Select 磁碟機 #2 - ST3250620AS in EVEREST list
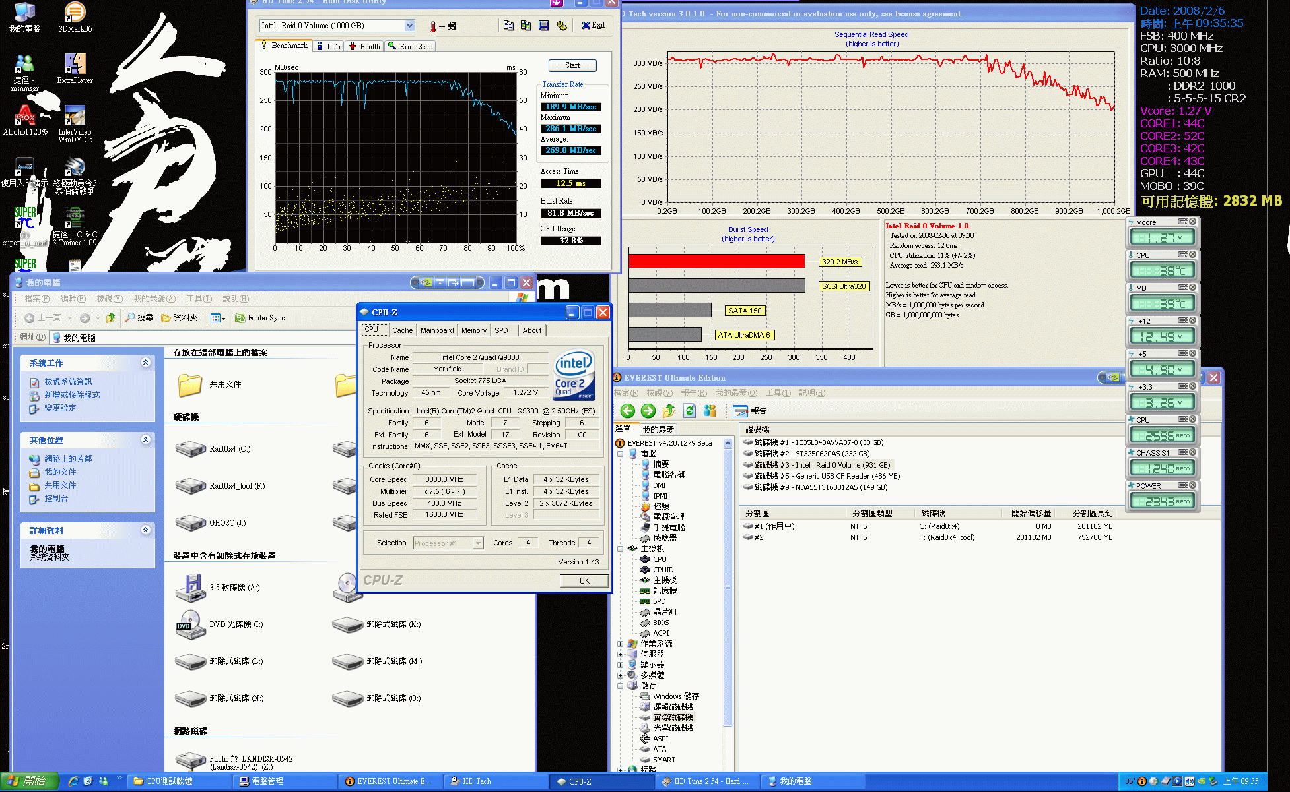The image size is (1290, 792). [x=807, y=454]
